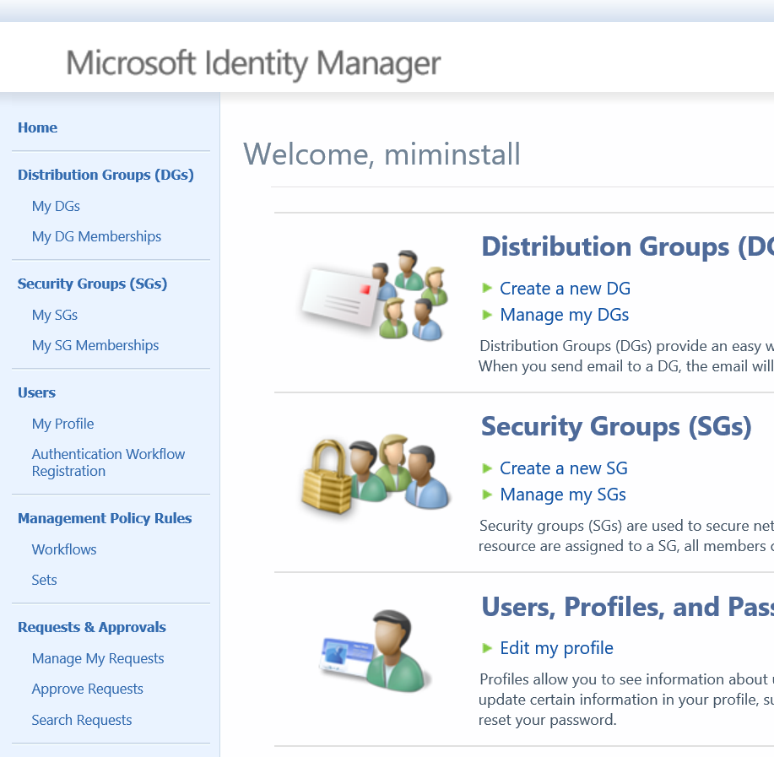The image size is (774, 757).
Task: Open Approve Requests
Action: (x=88, y=689)
